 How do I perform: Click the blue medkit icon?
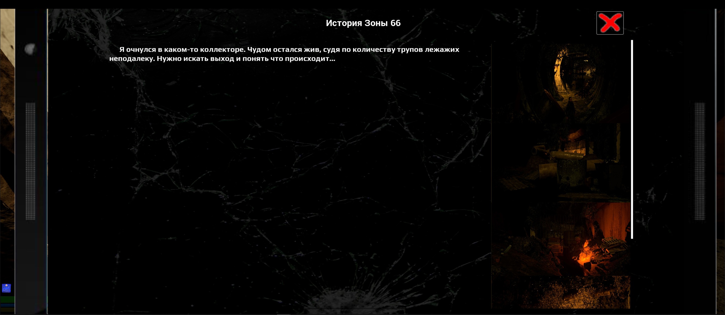pos(6,288)
